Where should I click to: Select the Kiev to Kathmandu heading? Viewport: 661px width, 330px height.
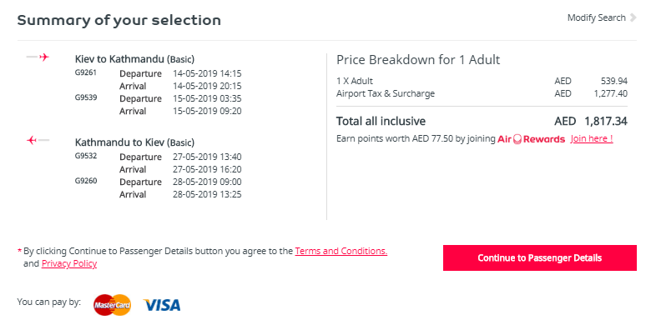[x=134, y=59]
